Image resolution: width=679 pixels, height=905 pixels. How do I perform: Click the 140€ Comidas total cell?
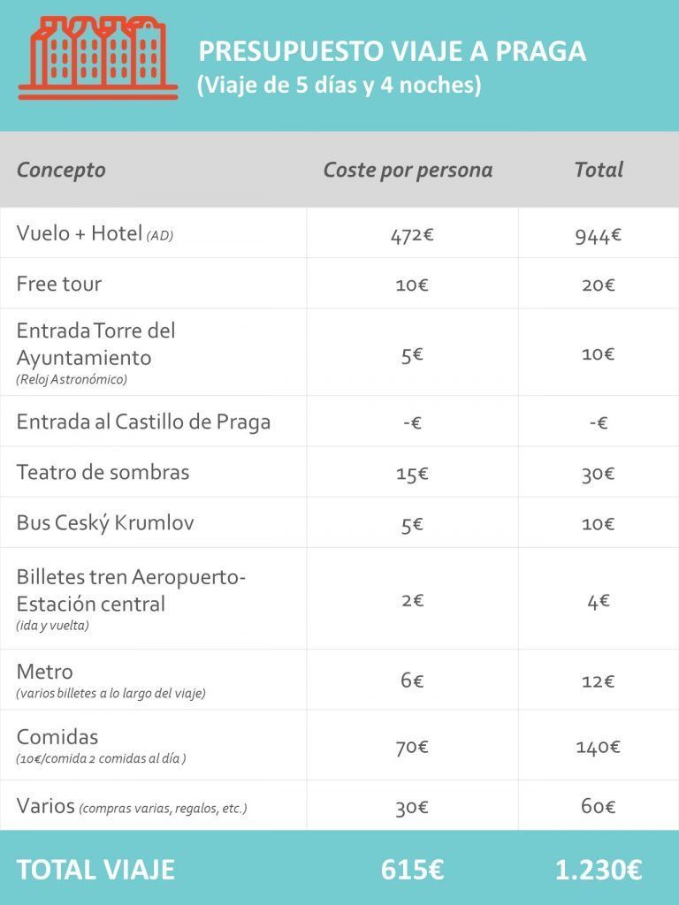(599, 748)
